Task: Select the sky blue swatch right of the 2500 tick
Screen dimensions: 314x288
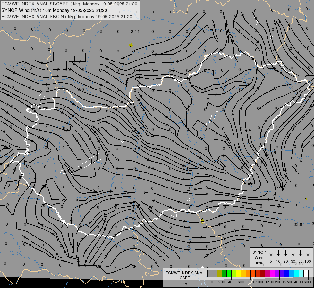Action: 291,274
